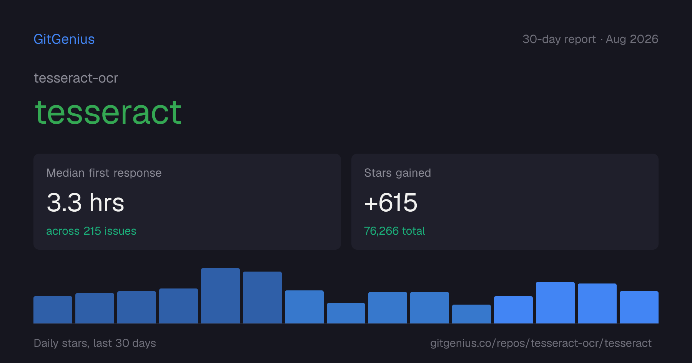Click the "+615" stars value
692x363 pixels.
(x=391, y=202)
